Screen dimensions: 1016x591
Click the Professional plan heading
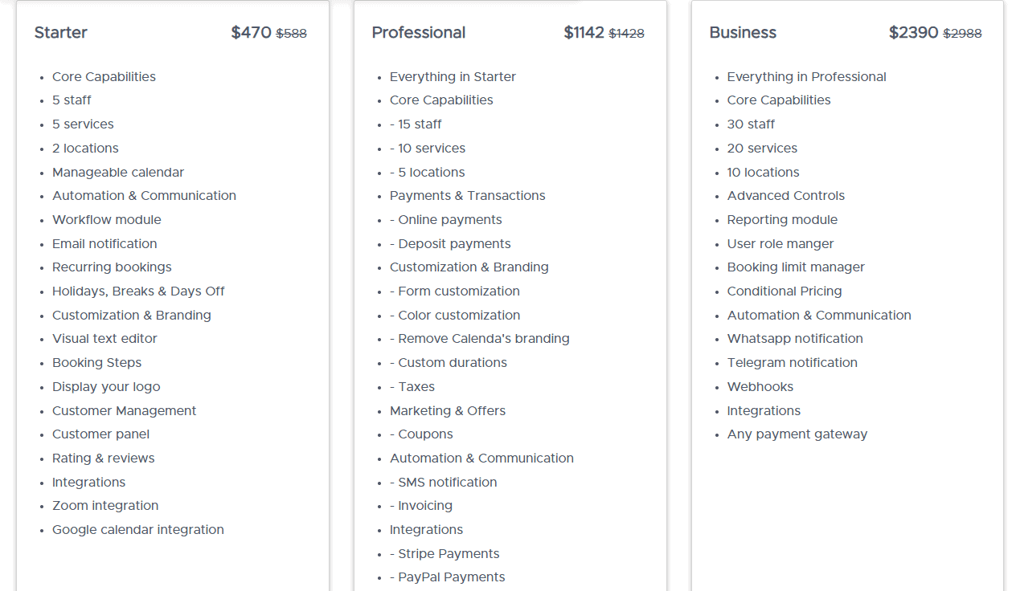point(418,33)
